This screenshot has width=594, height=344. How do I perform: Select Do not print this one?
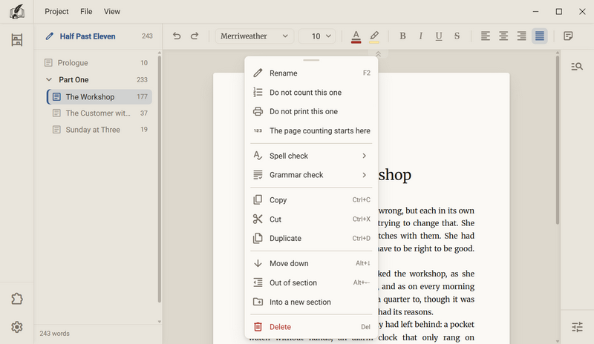point(311,112)
